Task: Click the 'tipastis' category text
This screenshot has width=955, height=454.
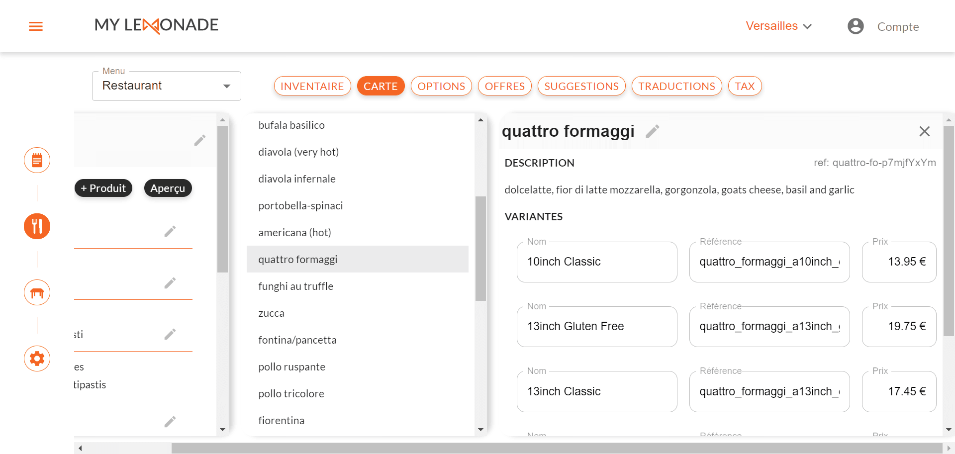Action: pyautogui.click(x=90, y=385)
